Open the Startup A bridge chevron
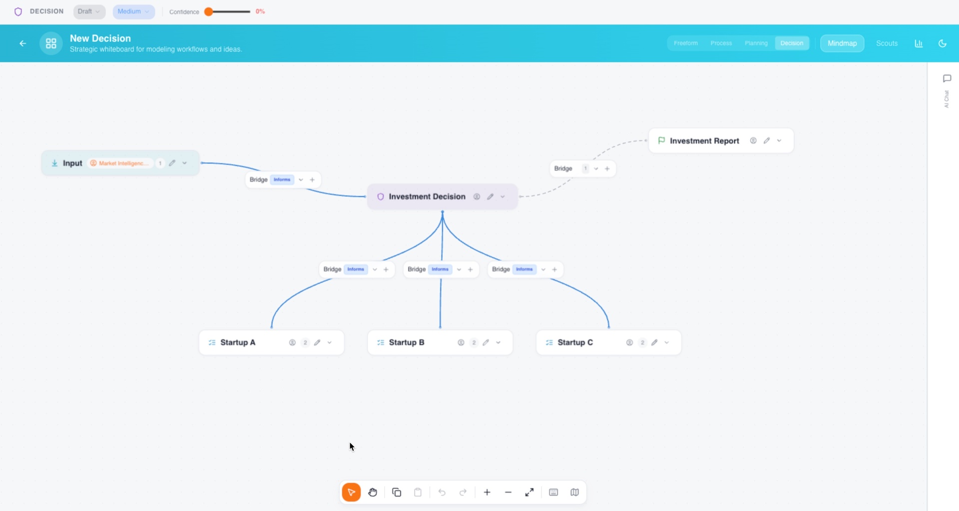This screenshot has width=959, height=511. [x=375, y=269]
